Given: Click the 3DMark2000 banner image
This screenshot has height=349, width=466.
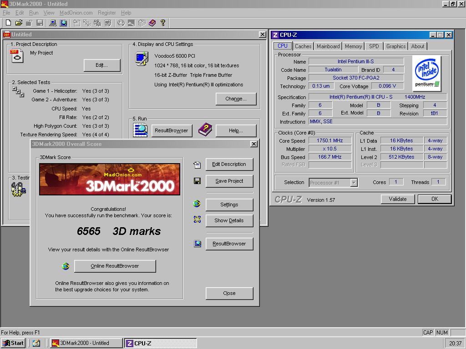Looking at the screenshot, I should click(110, 179).
